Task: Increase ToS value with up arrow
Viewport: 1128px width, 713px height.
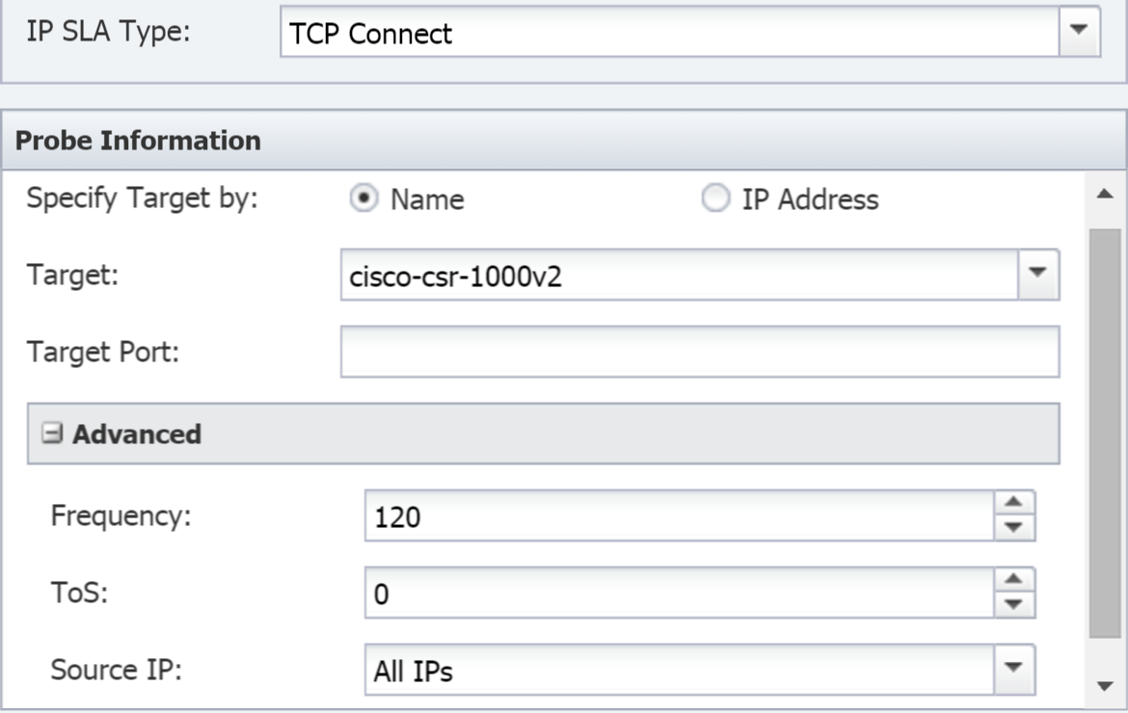Action: (x=1014, y=579)
